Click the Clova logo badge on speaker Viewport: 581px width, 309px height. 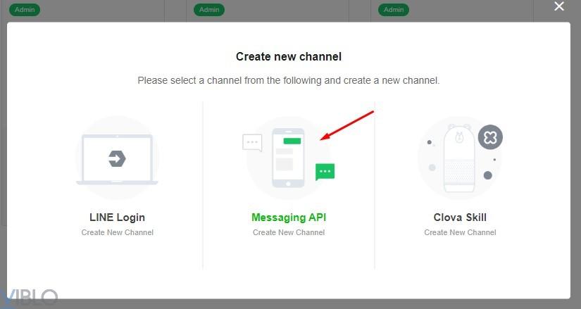pyautogui.click(x=490, y=137)
